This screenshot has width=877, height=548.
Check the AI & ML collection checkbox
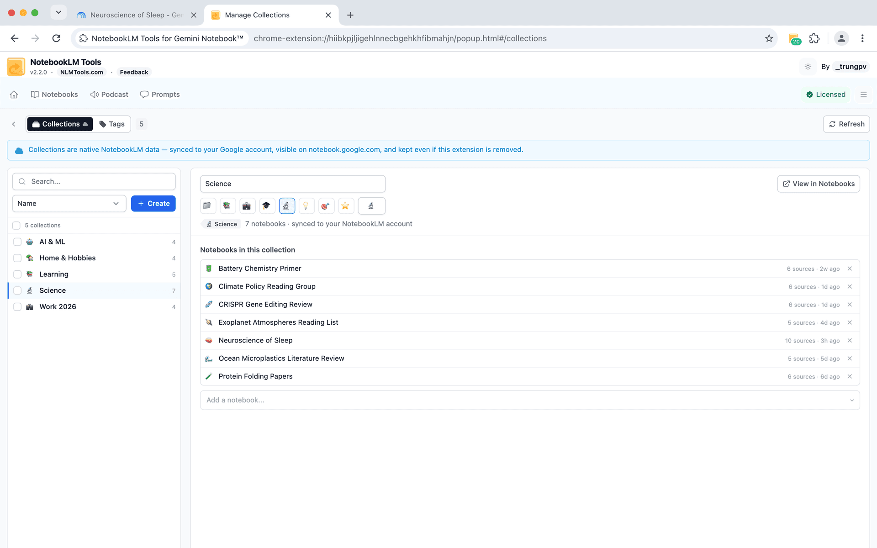point(17,242)
